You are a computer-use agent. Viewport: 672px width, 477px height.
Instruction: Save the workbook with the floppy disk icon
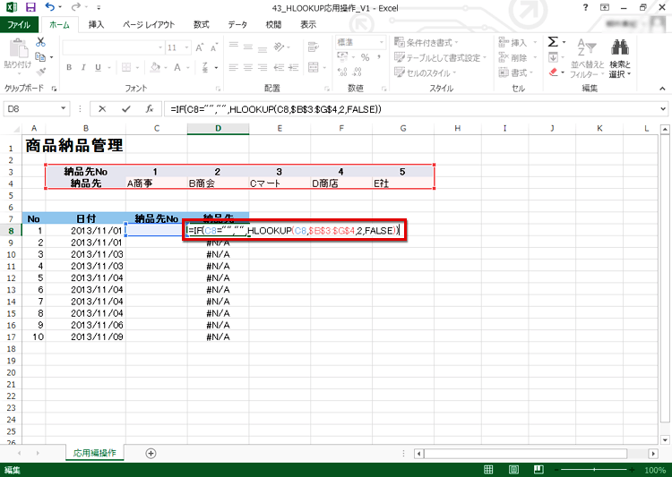tap(30, 7)
